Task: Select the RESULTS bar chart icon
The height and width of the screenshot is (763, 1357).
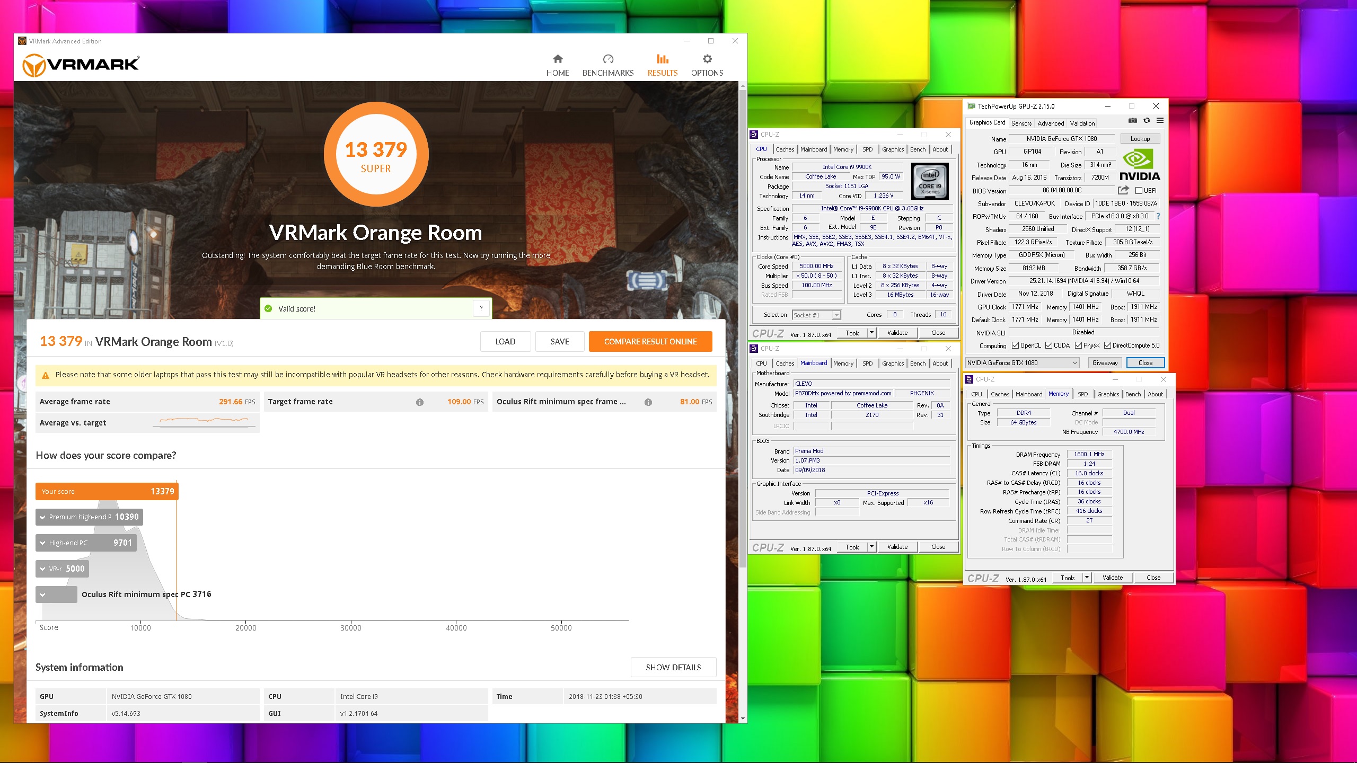Action: tap(662, 59)
